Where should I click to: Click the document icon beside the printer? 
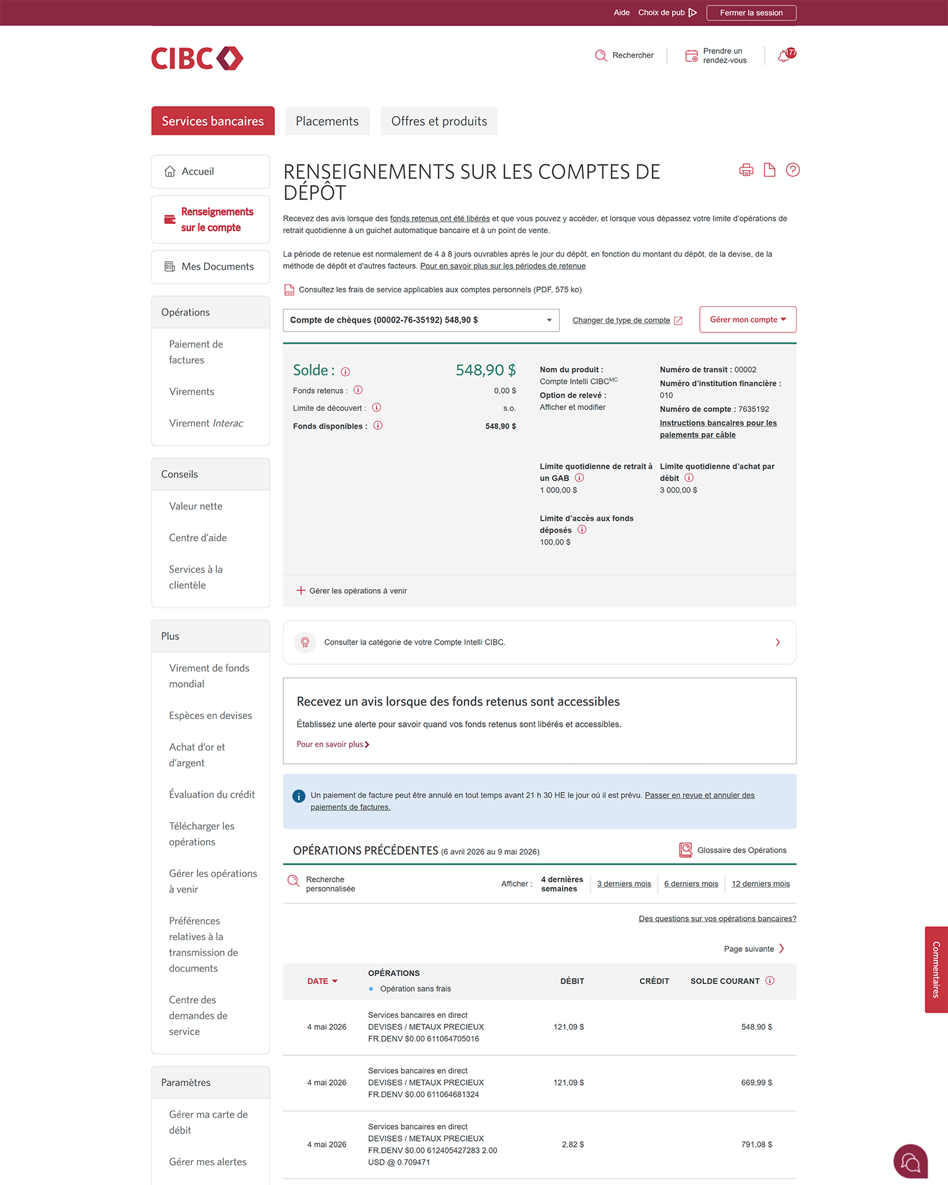coord(769,171)
